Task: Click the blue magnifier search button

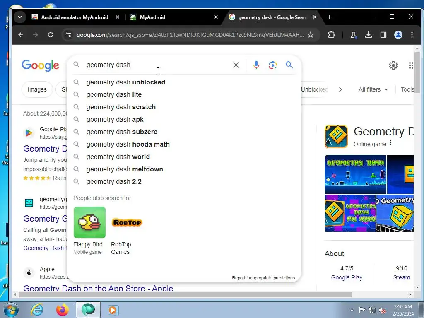Action: click(289, 65)
